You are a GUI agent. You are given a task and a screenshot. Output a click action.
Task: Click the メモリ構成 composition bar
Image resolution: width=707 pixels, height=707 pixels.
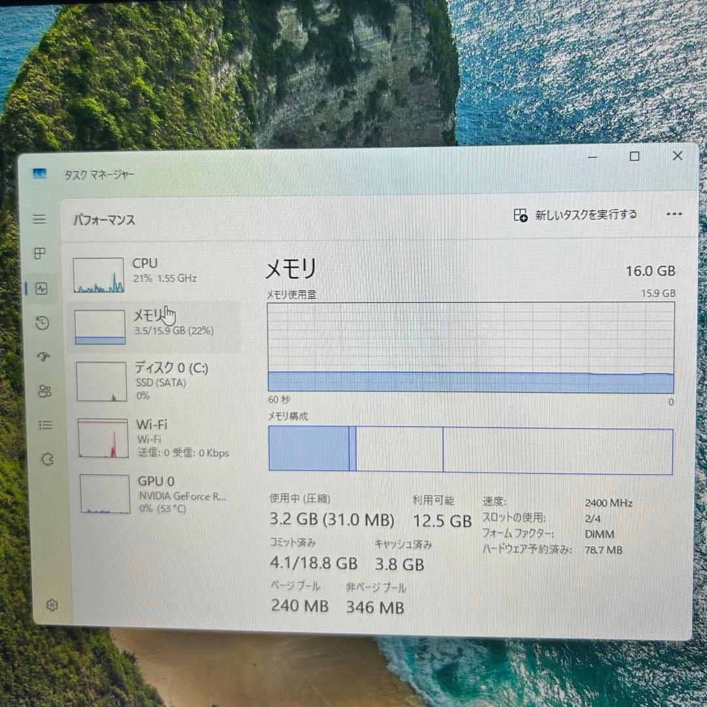tap(470, 450)
